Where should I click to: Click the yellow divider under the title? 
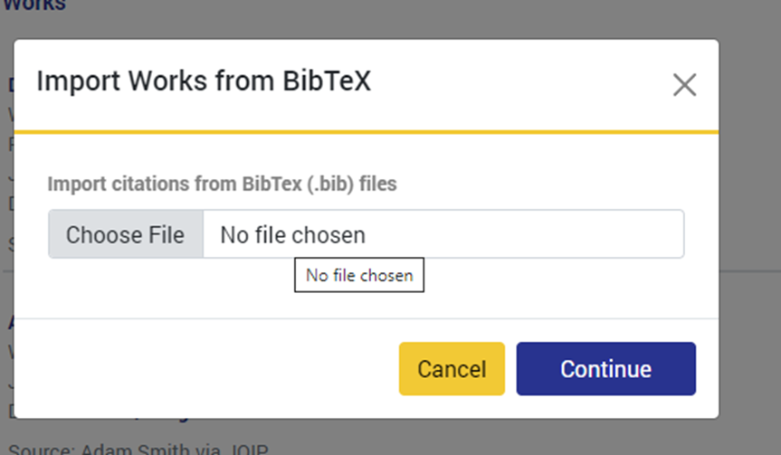[x=367, y=132]
